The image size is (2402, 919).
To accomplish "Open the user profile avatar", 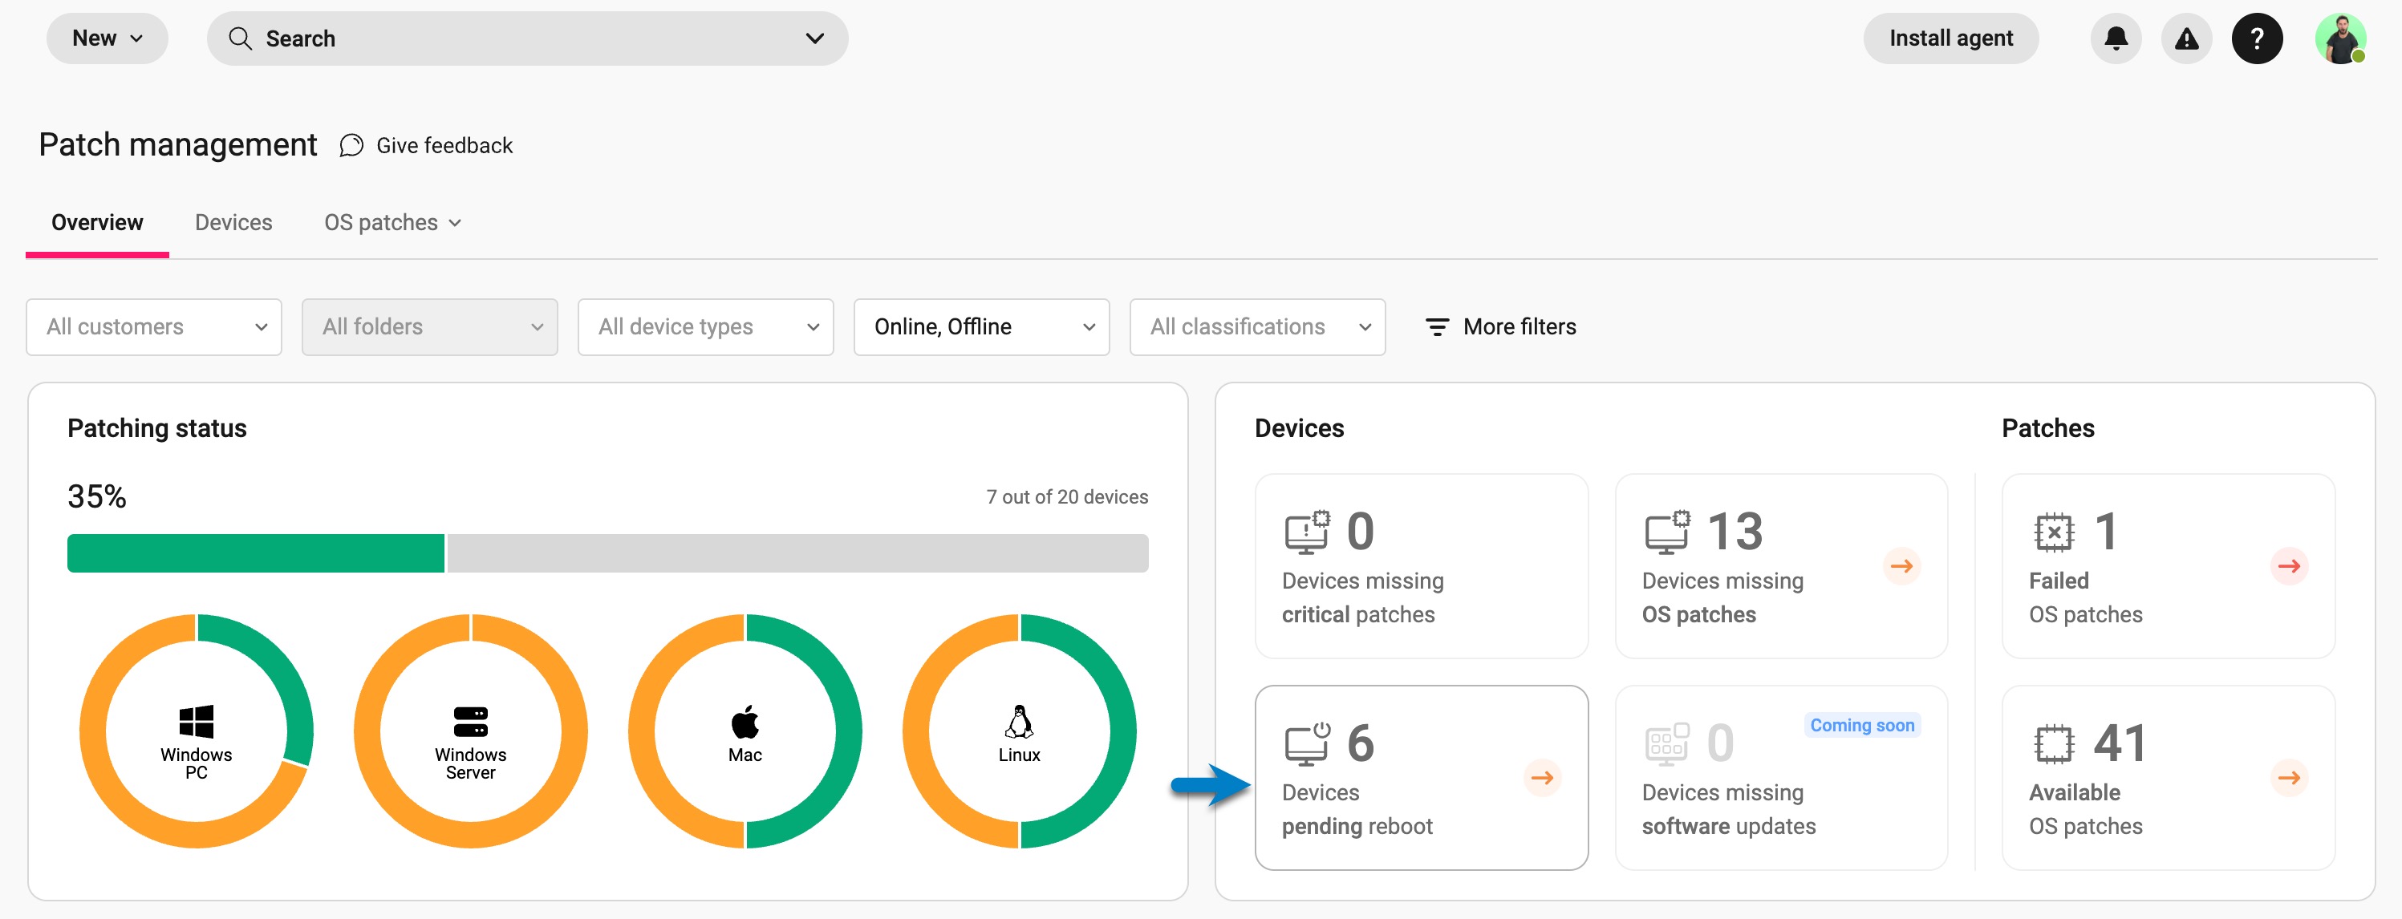I will [x=2339, y=38].
